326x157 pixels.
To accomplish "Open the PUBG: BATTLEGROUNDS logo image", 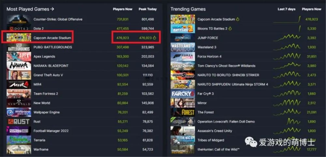I will click(19, 47).
